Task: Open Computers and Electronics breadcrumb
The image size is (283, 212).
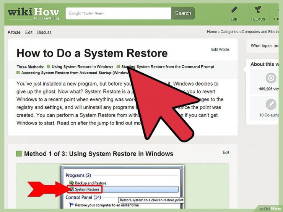Action: [x=260, y=32]
